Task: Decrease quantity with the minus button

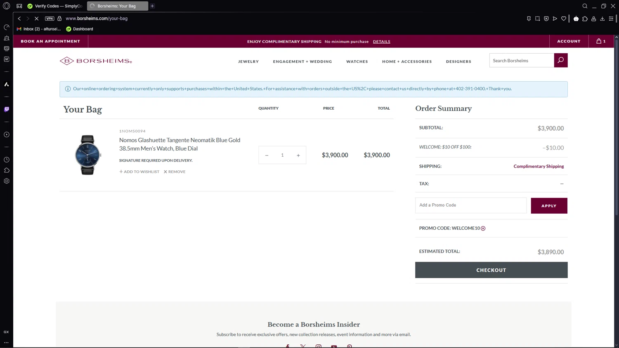Action: (x=267, y=155)
